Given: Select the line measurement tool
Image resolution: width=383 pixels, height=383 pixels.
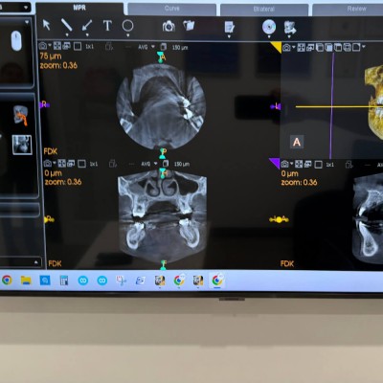Looking at the screenshot, I should (66, 25).
